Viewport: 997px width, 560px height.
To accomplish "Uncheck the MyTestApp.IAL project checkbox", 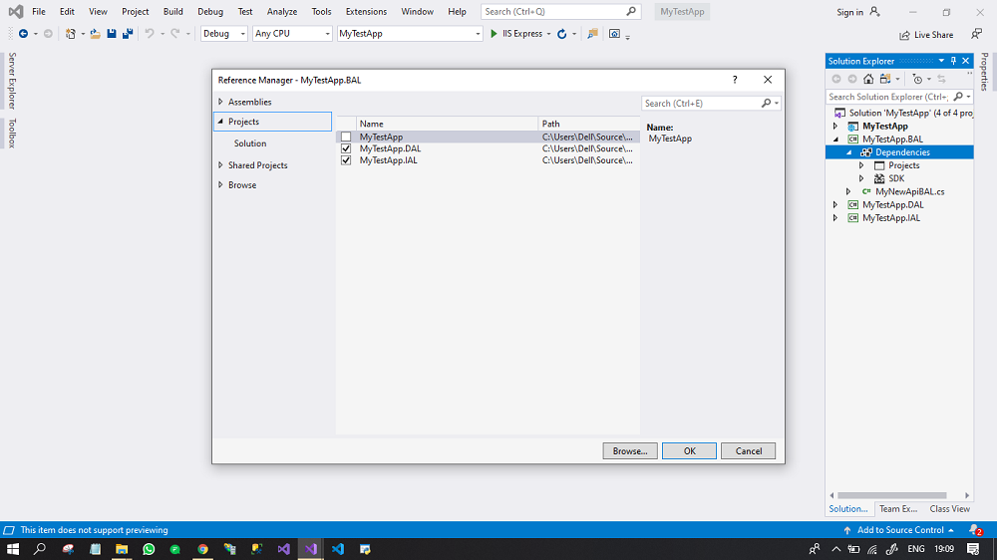I will (346, 160).
